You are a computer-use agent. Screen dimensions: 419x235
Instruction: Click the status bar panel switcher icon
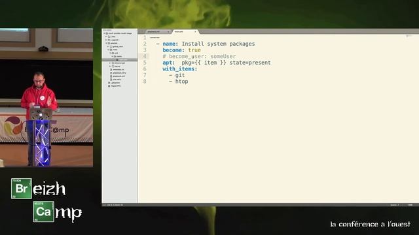[x=104, y=205]
